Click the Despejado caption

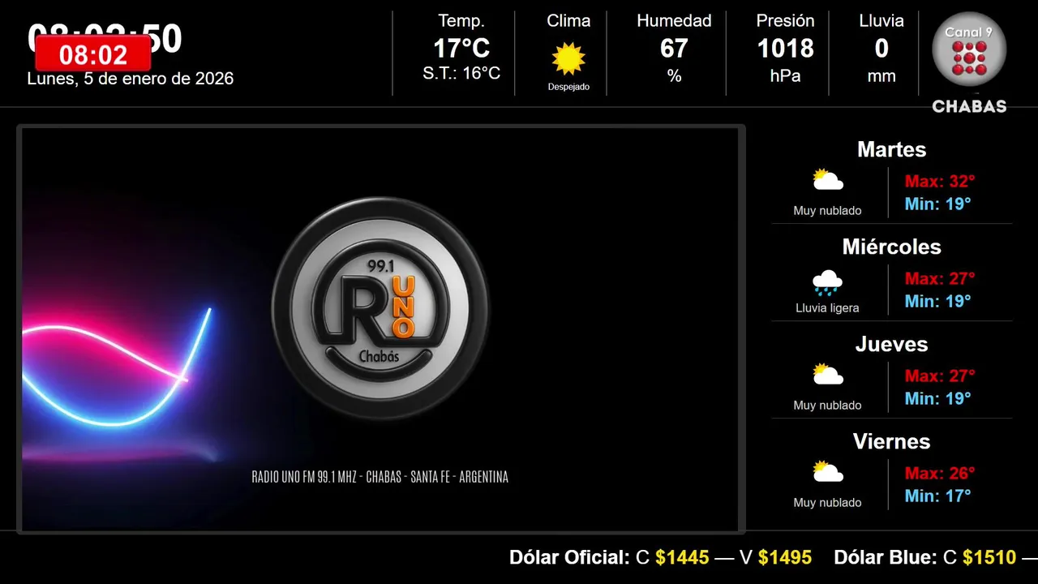tap(568, 87)
